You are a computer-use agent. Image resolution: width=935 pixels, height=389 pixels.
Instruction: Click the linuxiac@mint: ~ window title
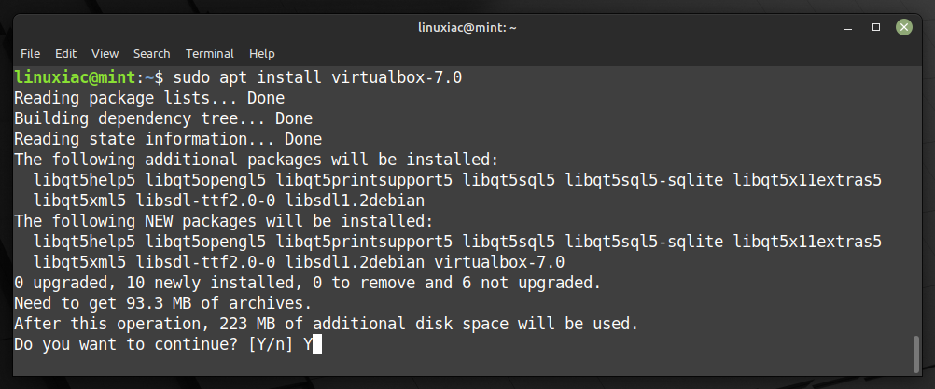pyautogui.click(x=467, y=28)
